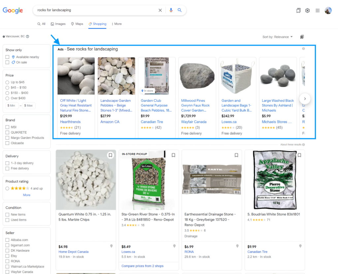Open Compare prices from 2 shops
This screenshot has height=274, width=338.
coord(143,266)
